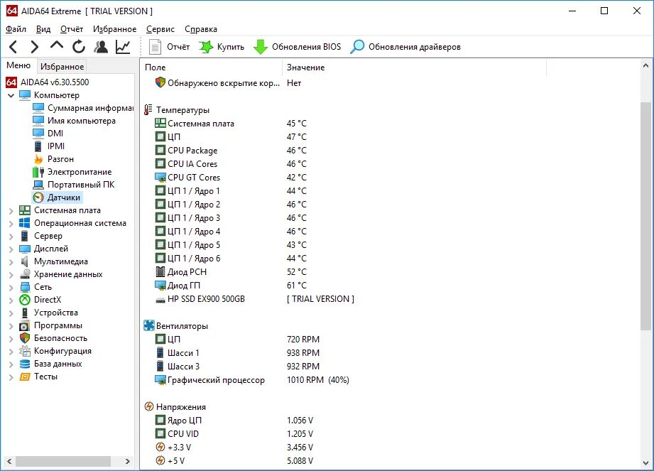This screenshot has height=471, width=654.
Task: Click the Обновления драйверов button label
Action: (x=415, y=47)
